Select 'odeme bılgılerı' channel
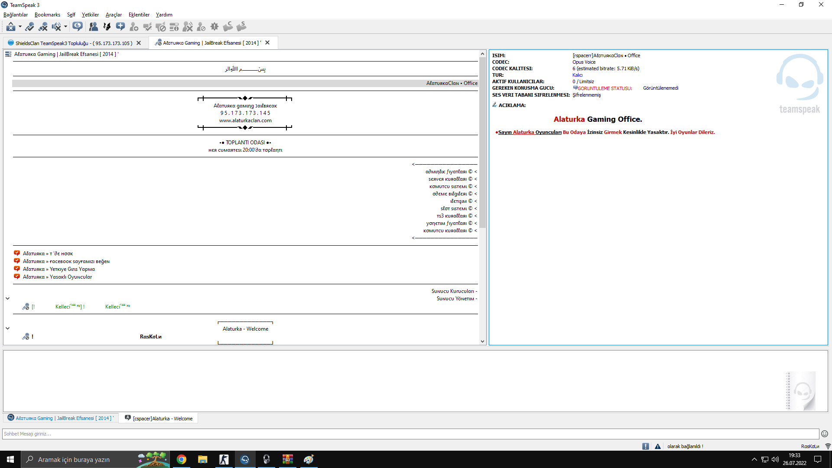The image size is (832, 468). pyautogui.click(x=455, y=194)
